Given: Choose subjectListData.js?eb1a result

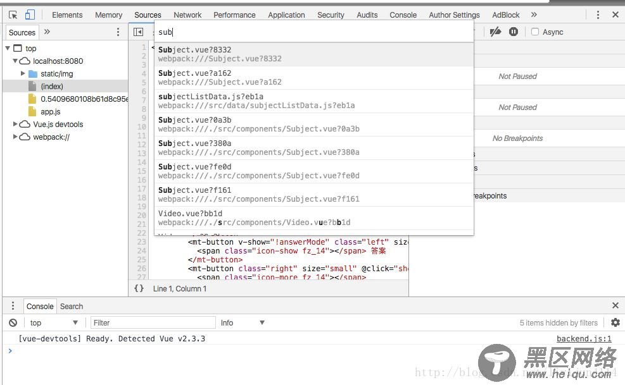Looking at the screenshot, I should click(x=313, y=101).
